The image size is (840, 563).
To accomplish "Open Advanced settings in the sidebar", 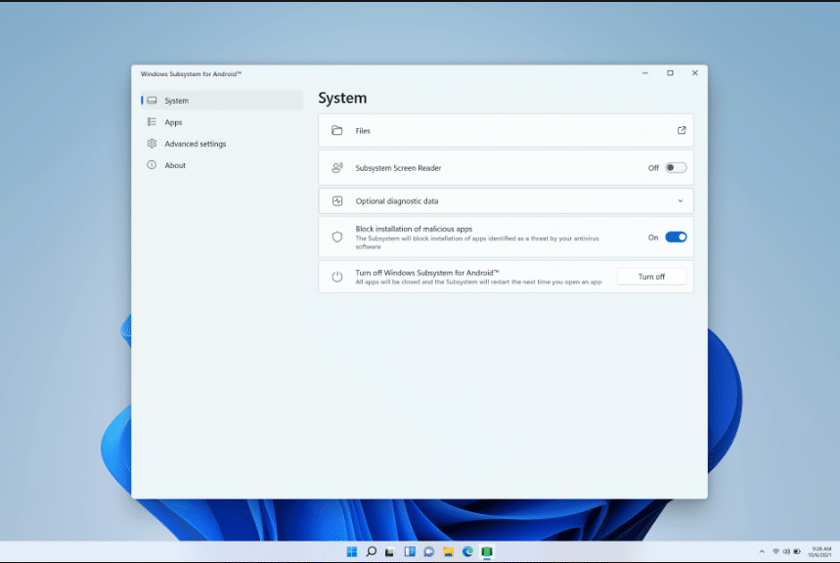I will point(195,144).
